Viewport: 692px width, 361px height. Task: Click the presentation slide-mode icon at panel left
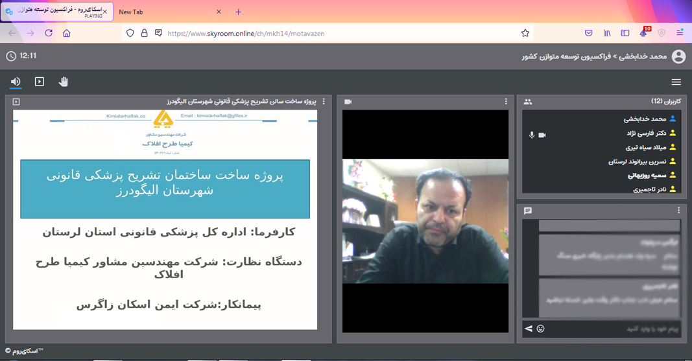tap(16, 102)
